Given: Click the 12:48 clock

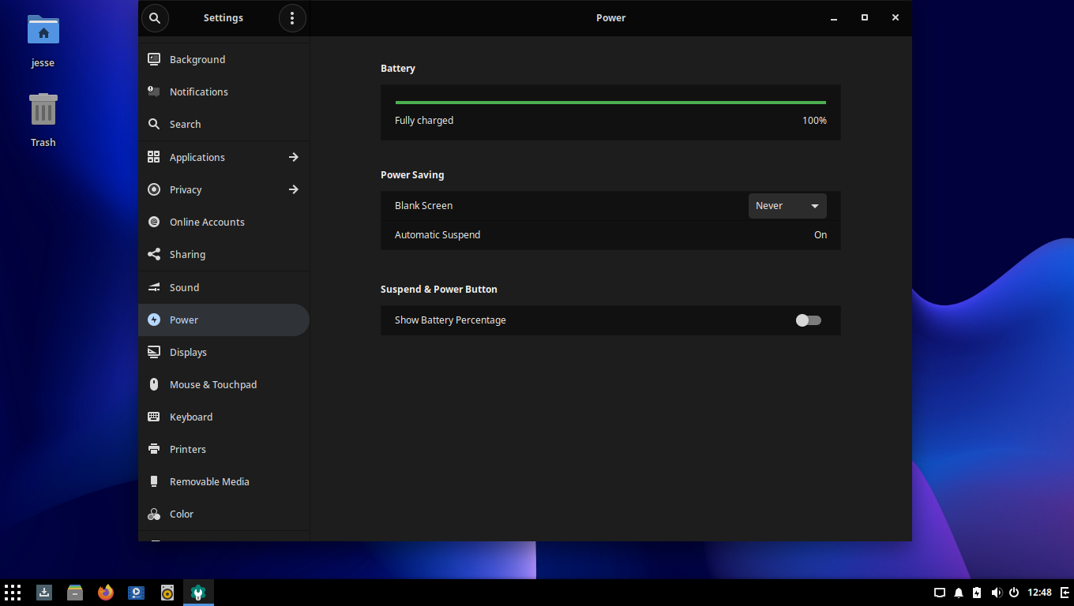Looking at the screenshot, I should click(x=1040, y=593).
